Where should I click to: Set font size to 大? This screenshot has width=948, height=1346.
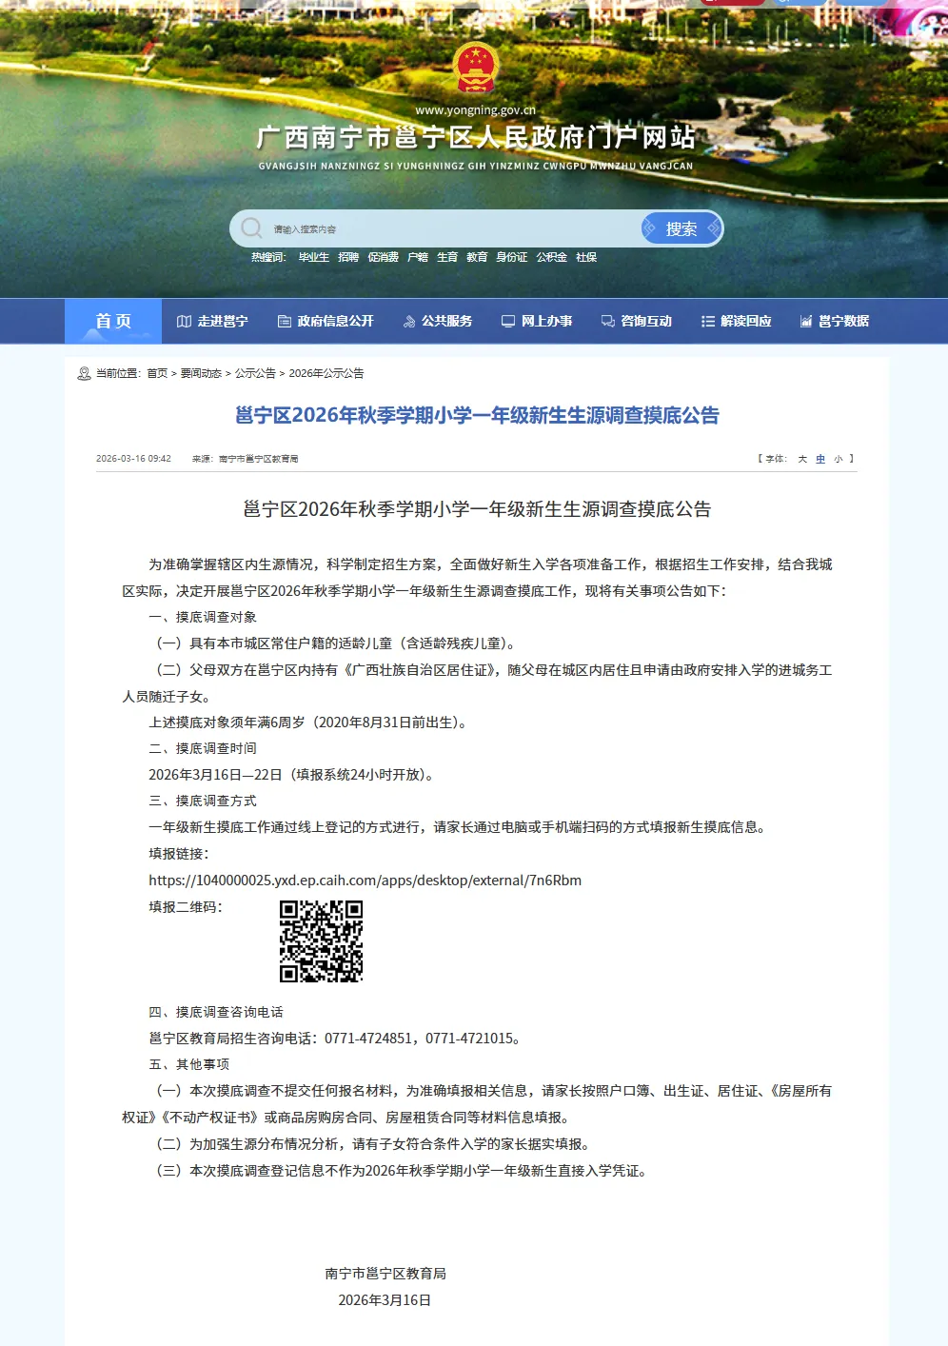802,459
